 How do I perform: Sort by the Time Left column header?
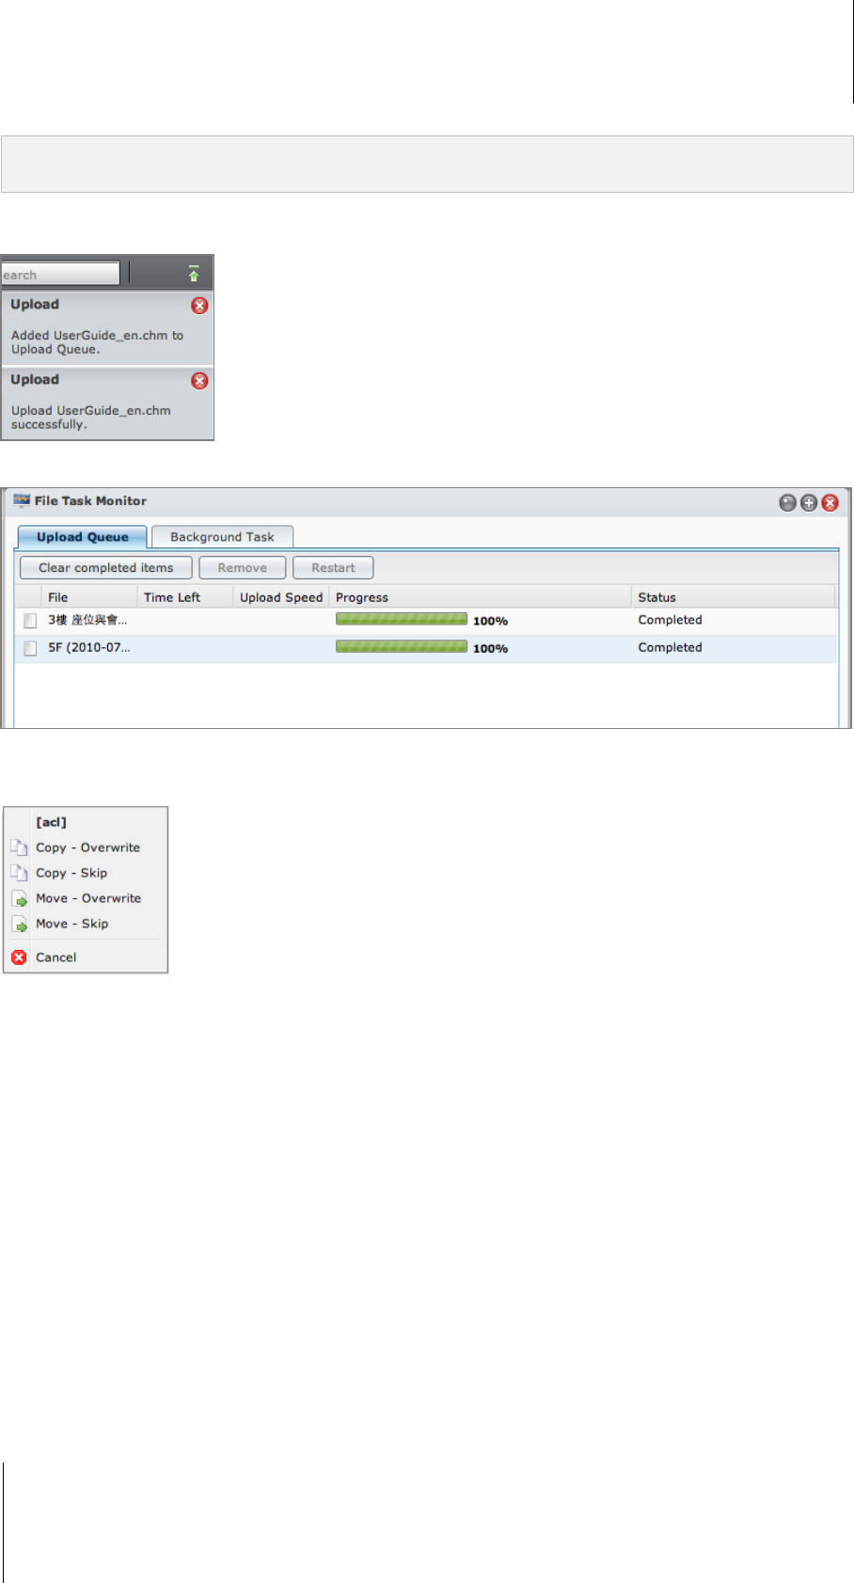(185, 597)
